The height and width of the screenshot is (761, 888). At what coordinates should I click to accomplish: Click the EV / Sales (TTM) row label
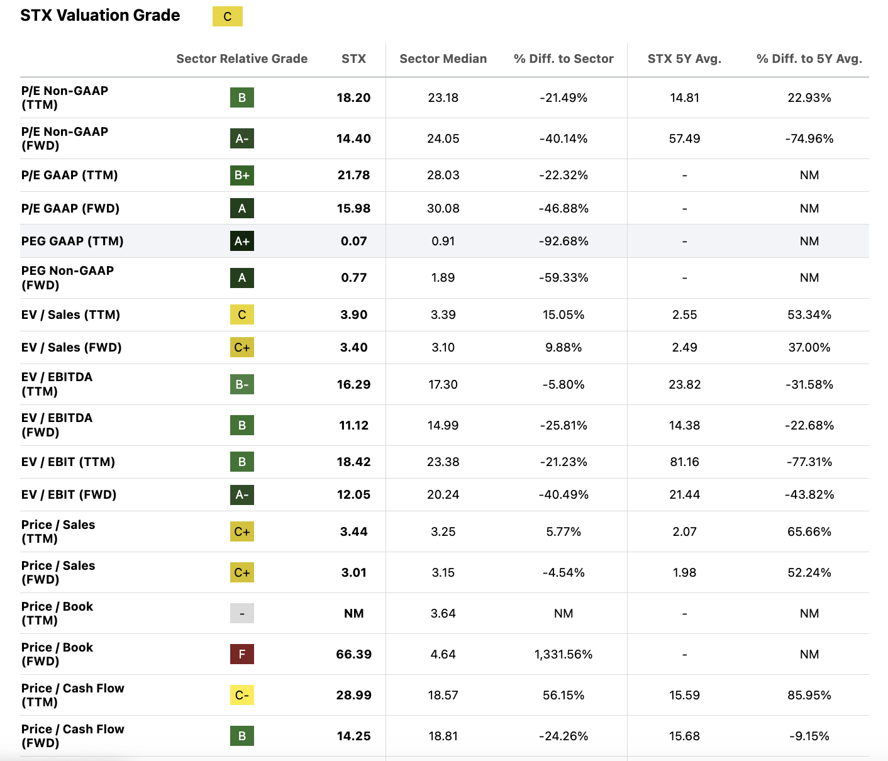(71, 314)
